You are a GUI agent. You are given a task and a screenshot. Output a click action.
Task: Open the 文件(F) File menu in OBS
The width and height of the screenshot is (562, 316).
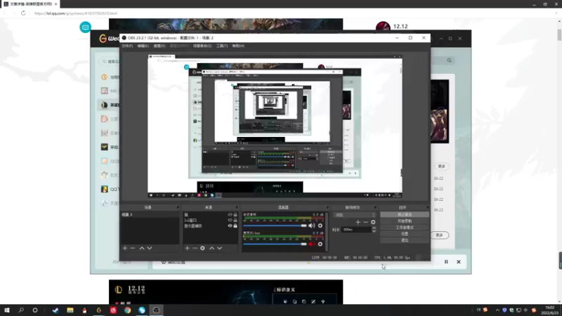point(127,46)
